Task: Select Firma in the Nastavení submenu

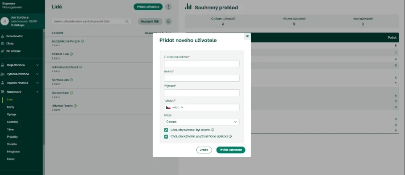Action: click(11, 159)
